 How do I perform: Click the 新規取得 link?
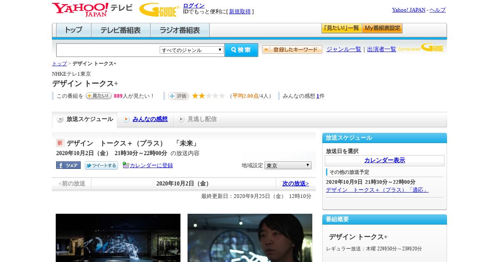click(240, 12)
